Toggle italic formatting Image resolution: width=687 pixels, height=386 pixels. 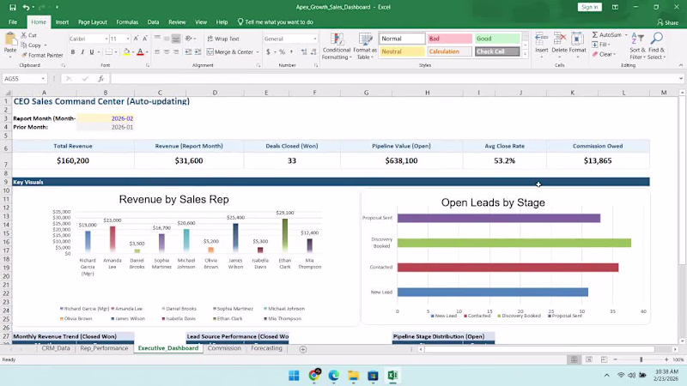pyautogui.click(x=82, y=52)
